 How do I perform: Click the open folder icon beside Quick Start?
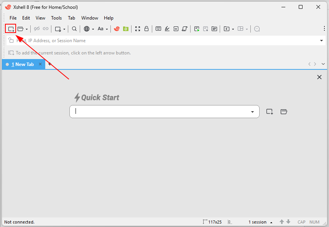[x=284, y=112]
